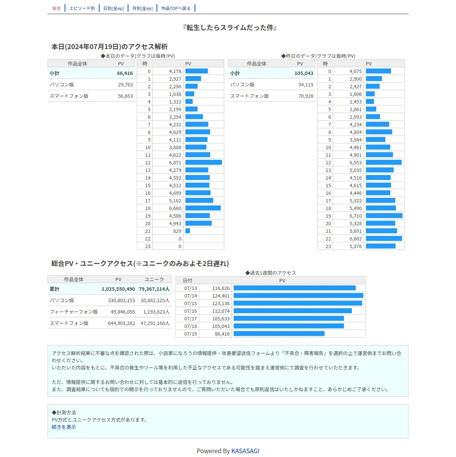Click today's hourly value 829
Viewport: 456px width, 457px height.
(x=177, y=231)
